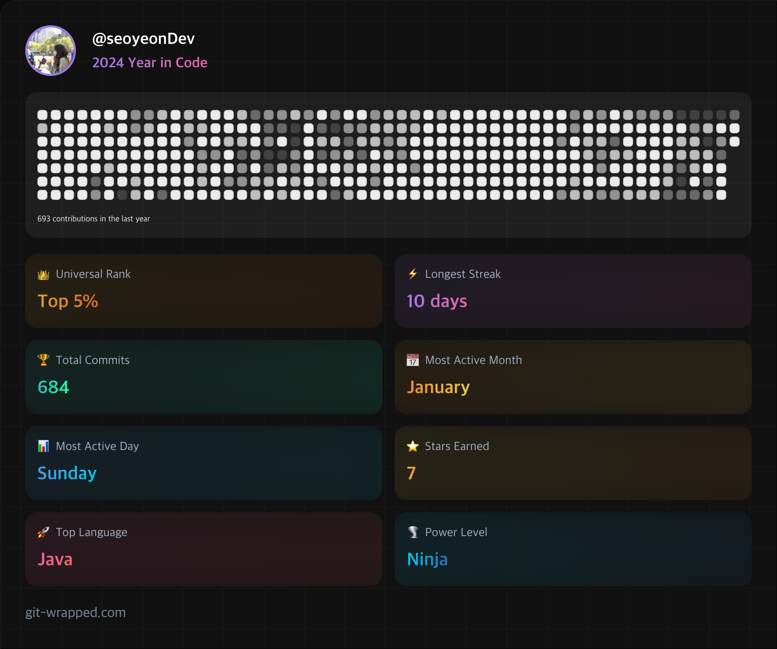Click the 'Top Language' label

[x=92, y=533]
